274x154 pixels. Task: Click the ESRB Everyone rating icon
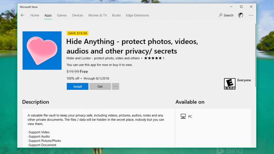tap(230, 84)
